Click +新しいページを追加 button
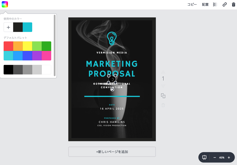Viewport: 237px width, 165px height. click(x=112, y=152)
